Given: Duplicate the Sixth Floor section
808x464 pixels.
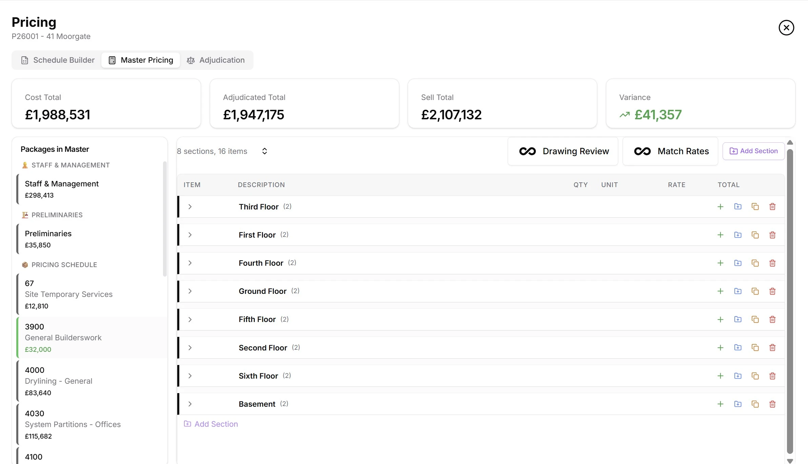Looking at the screenshot, I should pyautogui.click(x=755, y=376).
